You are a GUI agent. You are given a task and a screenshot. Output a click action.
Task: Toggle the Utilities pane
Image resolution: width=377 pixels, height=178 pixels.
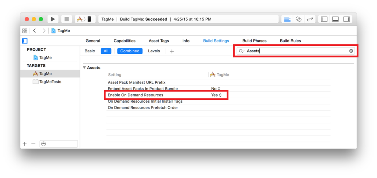pyautogui.click(x=347, y=19)
